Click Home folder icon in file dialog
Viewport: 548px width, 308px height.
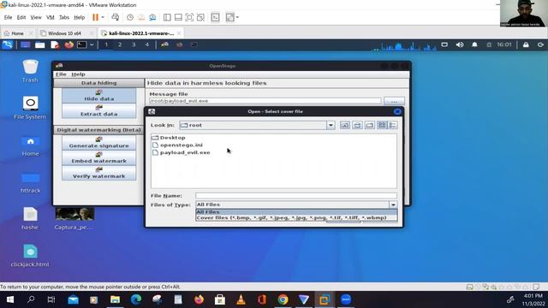(357, 125)
